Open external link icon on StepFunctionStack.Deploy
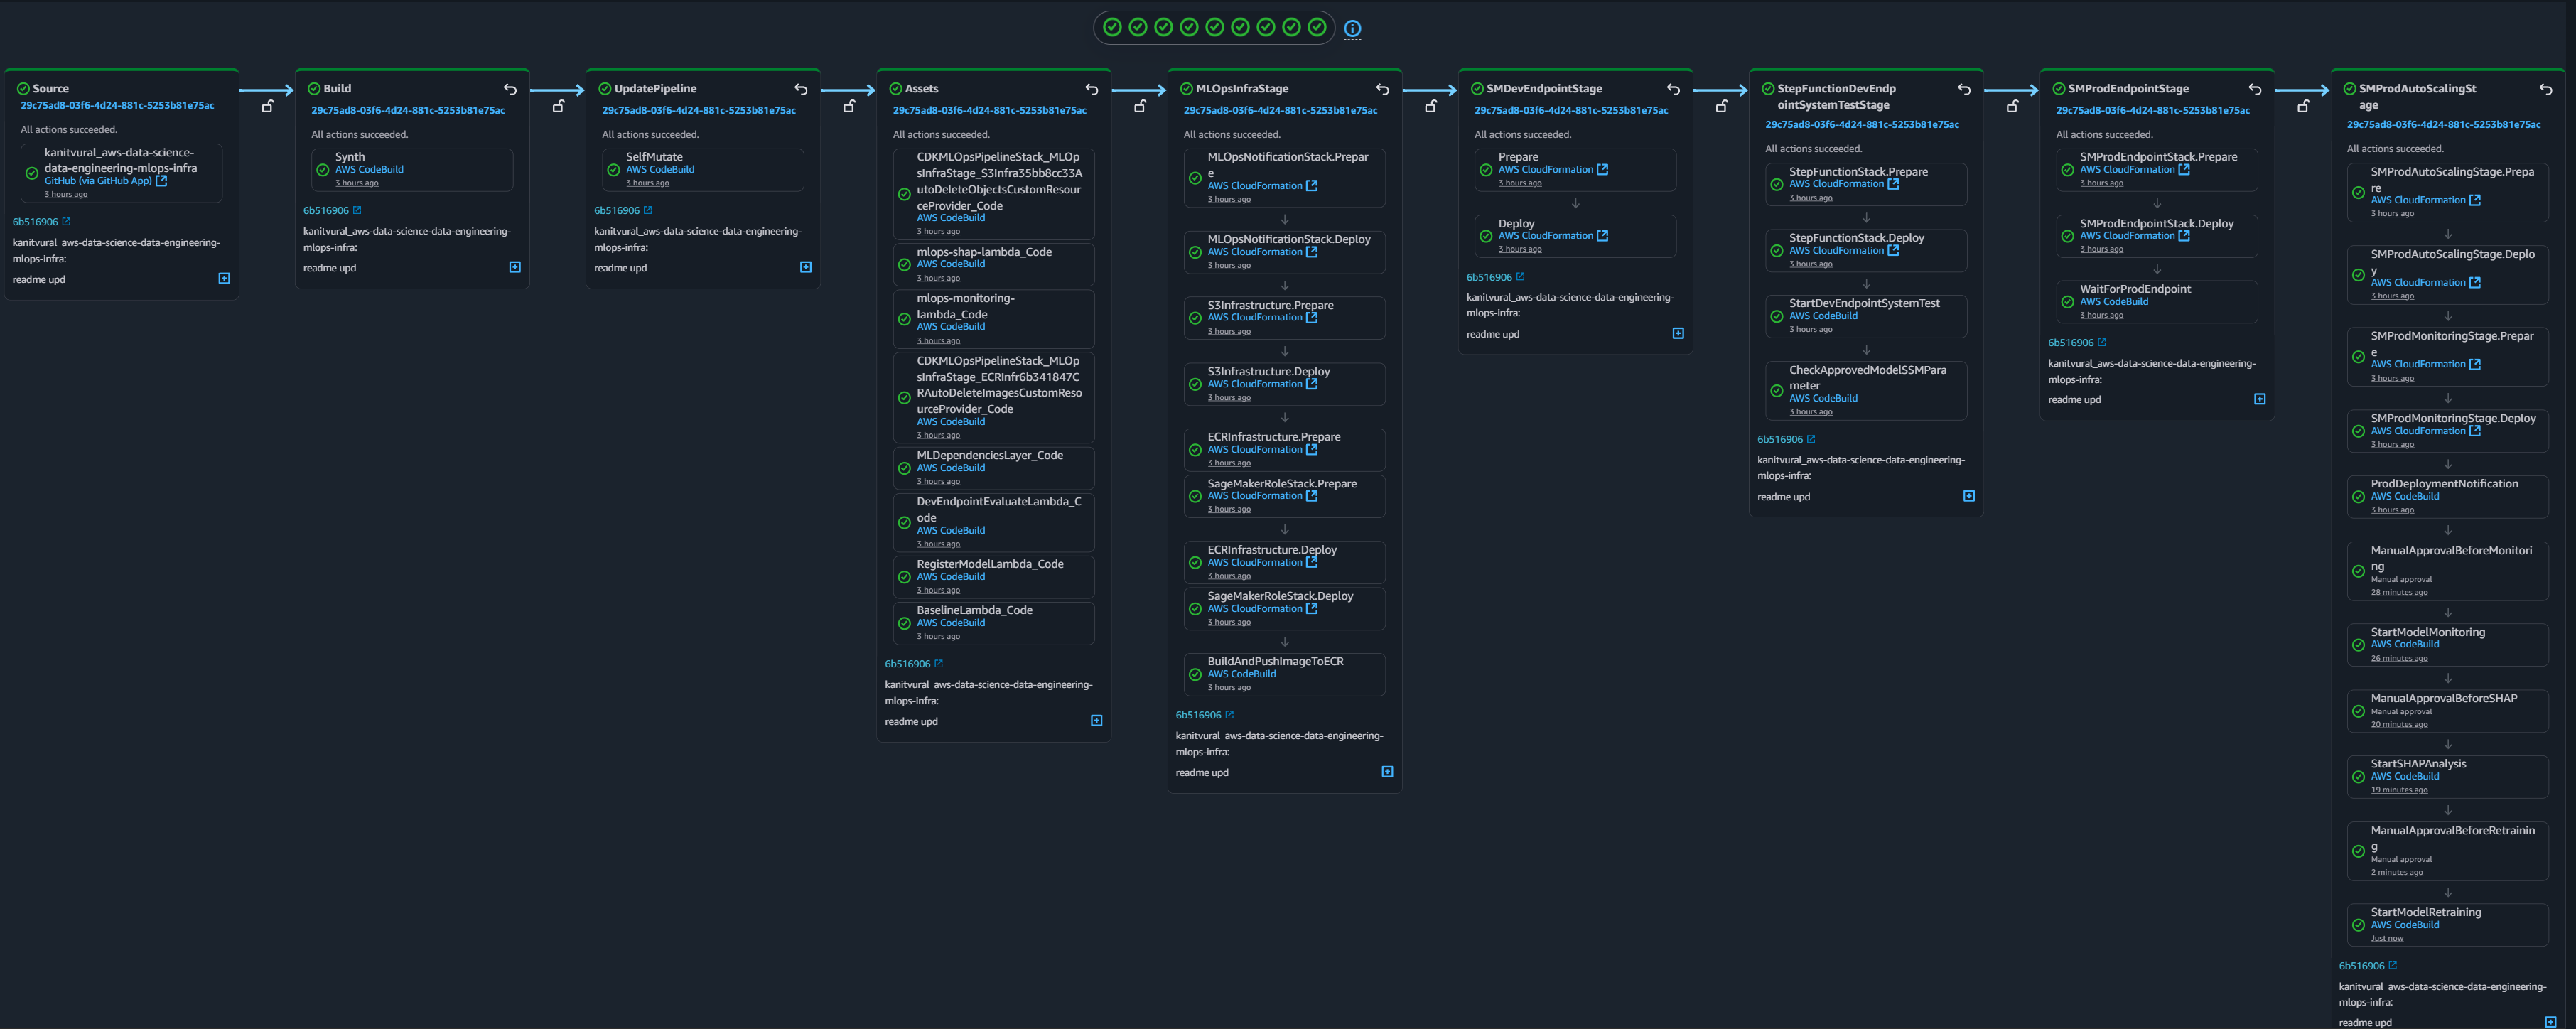The width and height of the screenshot is (2576, 1029). 1893,250
